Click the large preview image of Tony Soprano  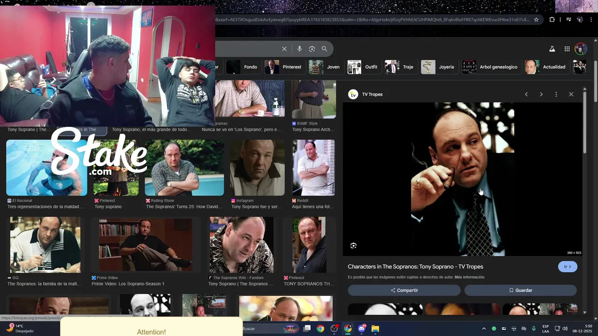(463, 179)
